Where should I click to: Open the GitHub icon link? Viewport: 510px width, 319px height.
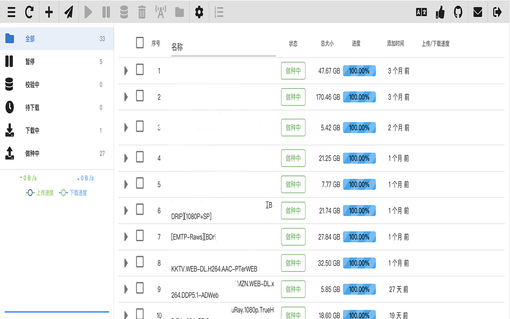coord(458,12)
